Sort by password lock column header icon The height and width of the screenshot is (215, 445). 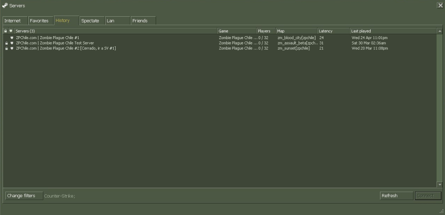(x=5, y=31)
